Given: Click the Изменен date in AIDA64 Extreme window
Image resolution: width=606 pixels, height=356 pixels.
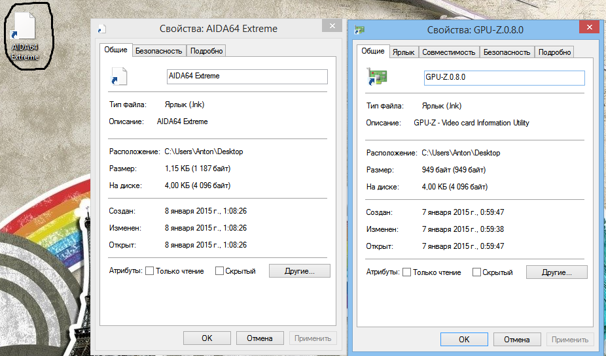Looking at the screenshot, I should 205,228.
